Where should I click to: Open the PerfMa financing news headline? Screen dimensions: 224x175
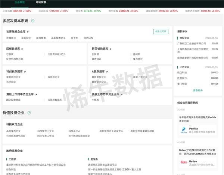coord(197,119)
